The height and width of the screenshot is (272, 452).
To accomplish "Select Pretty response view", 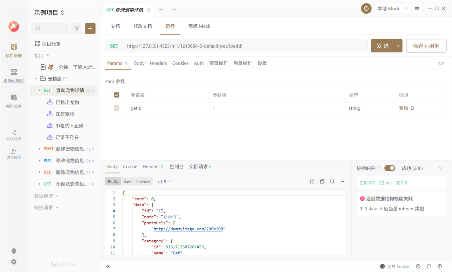I will [113, 181].
